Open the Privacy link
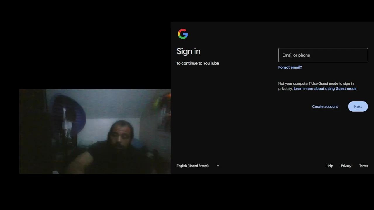This screenshot has width=374, height=210. coord(346,166)
